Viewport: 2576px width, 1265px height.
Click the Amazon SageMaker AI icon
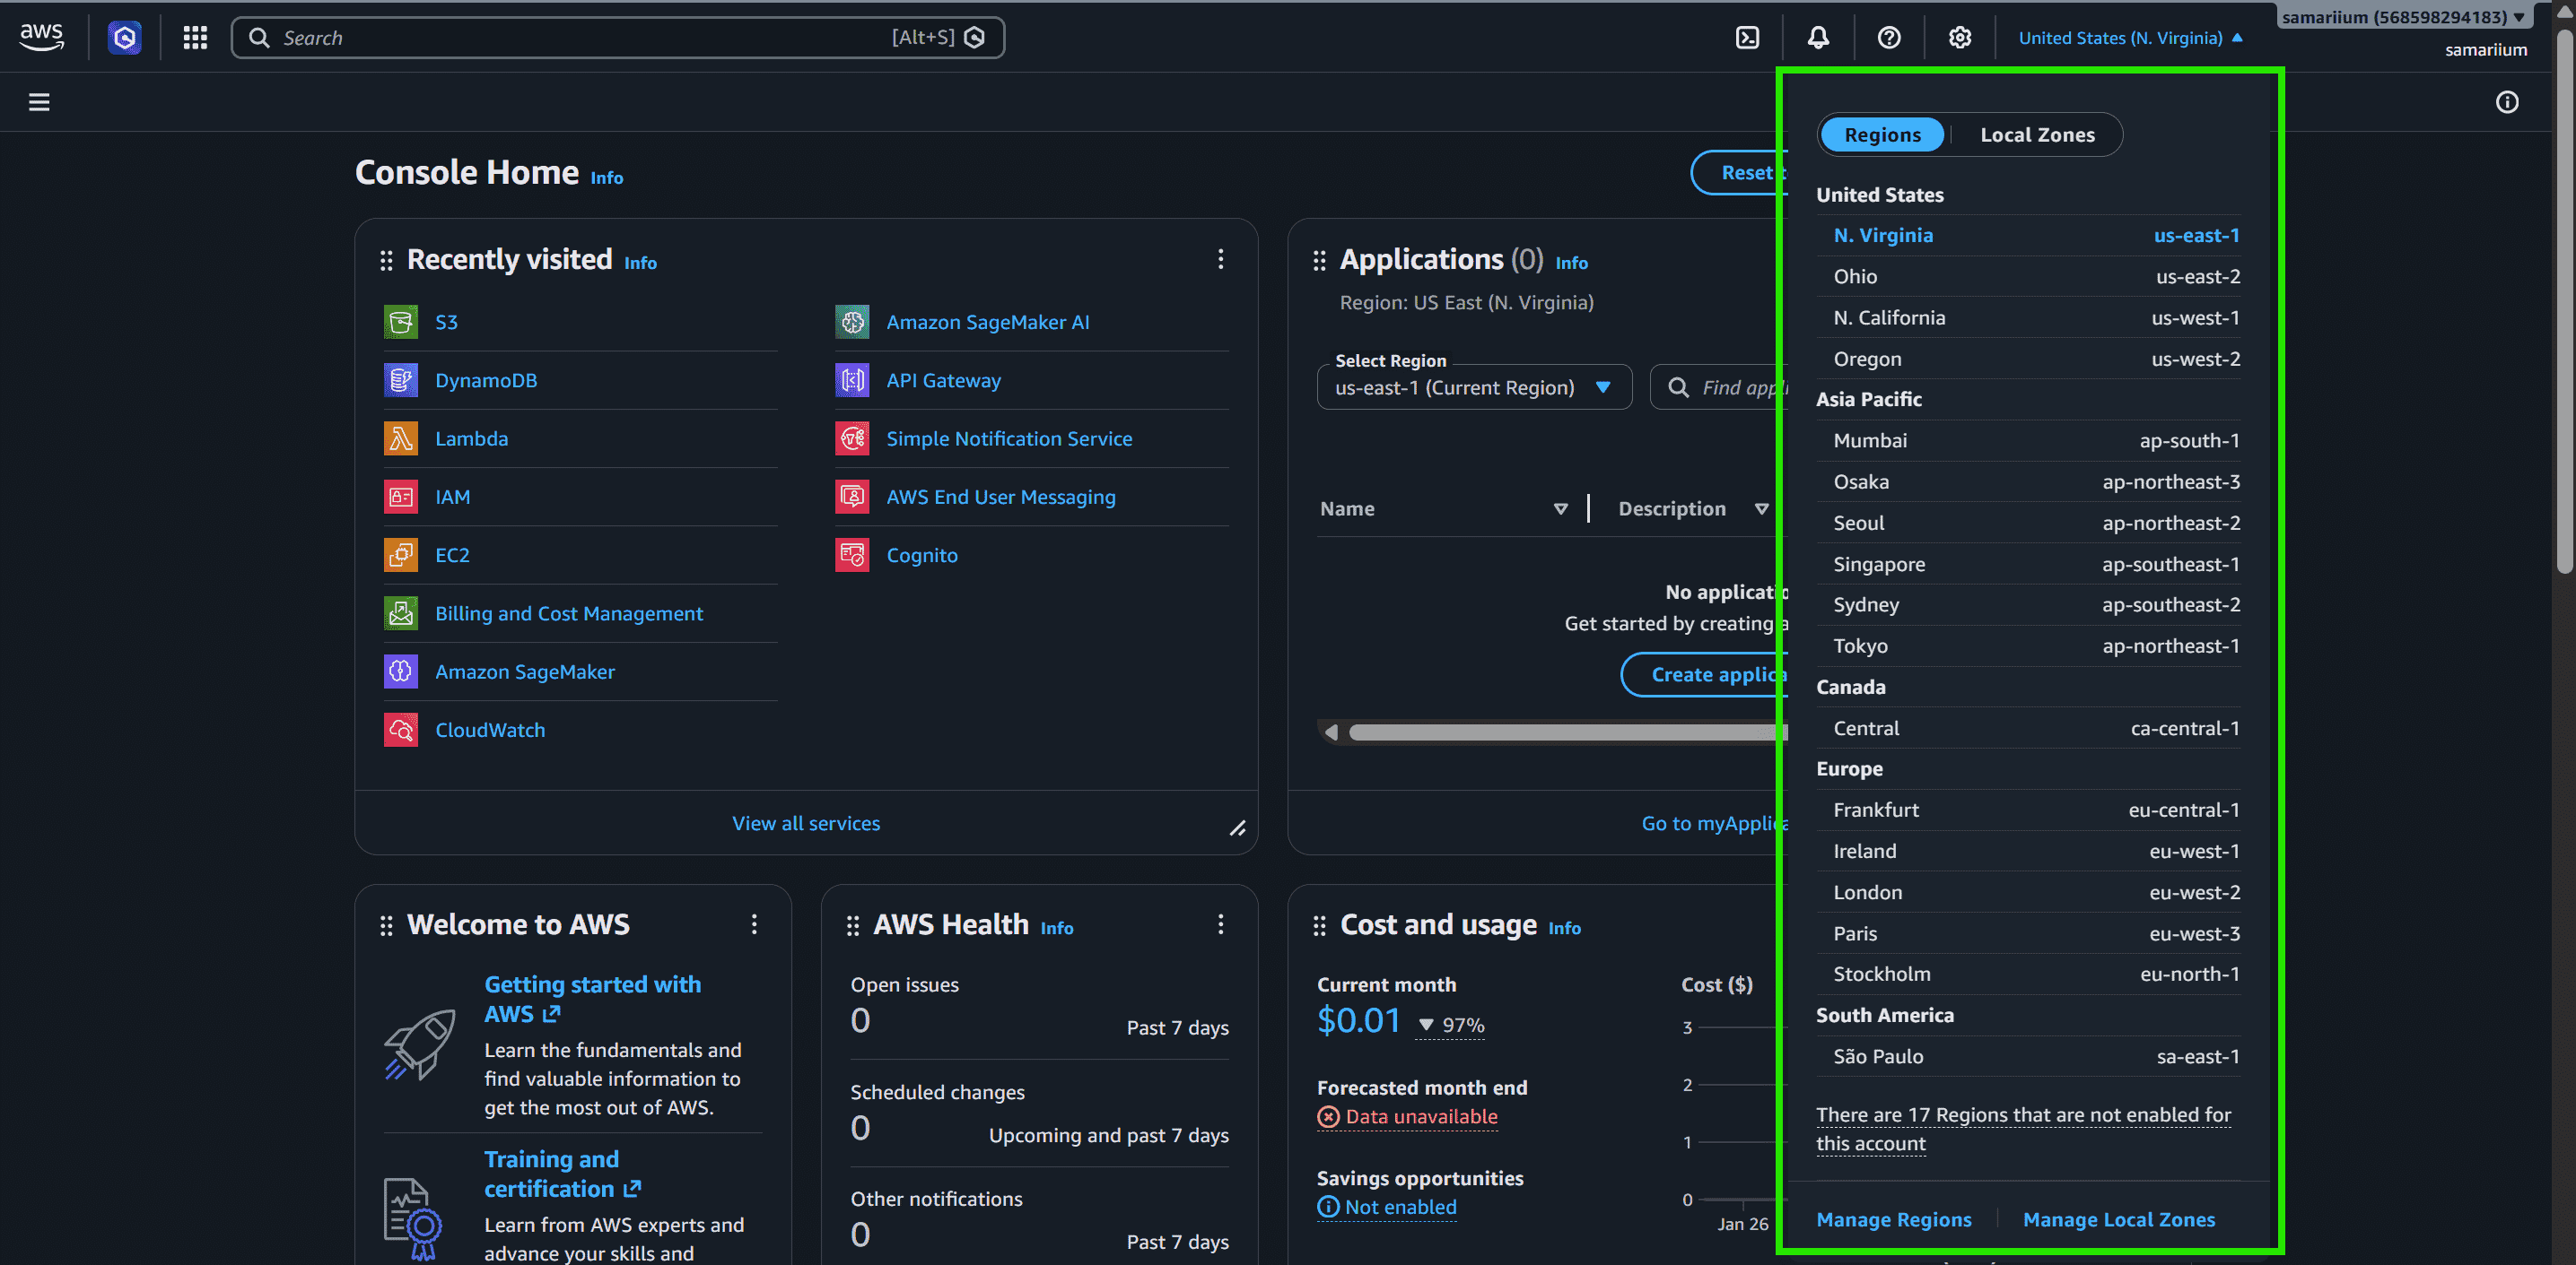(x=852, y=322)
